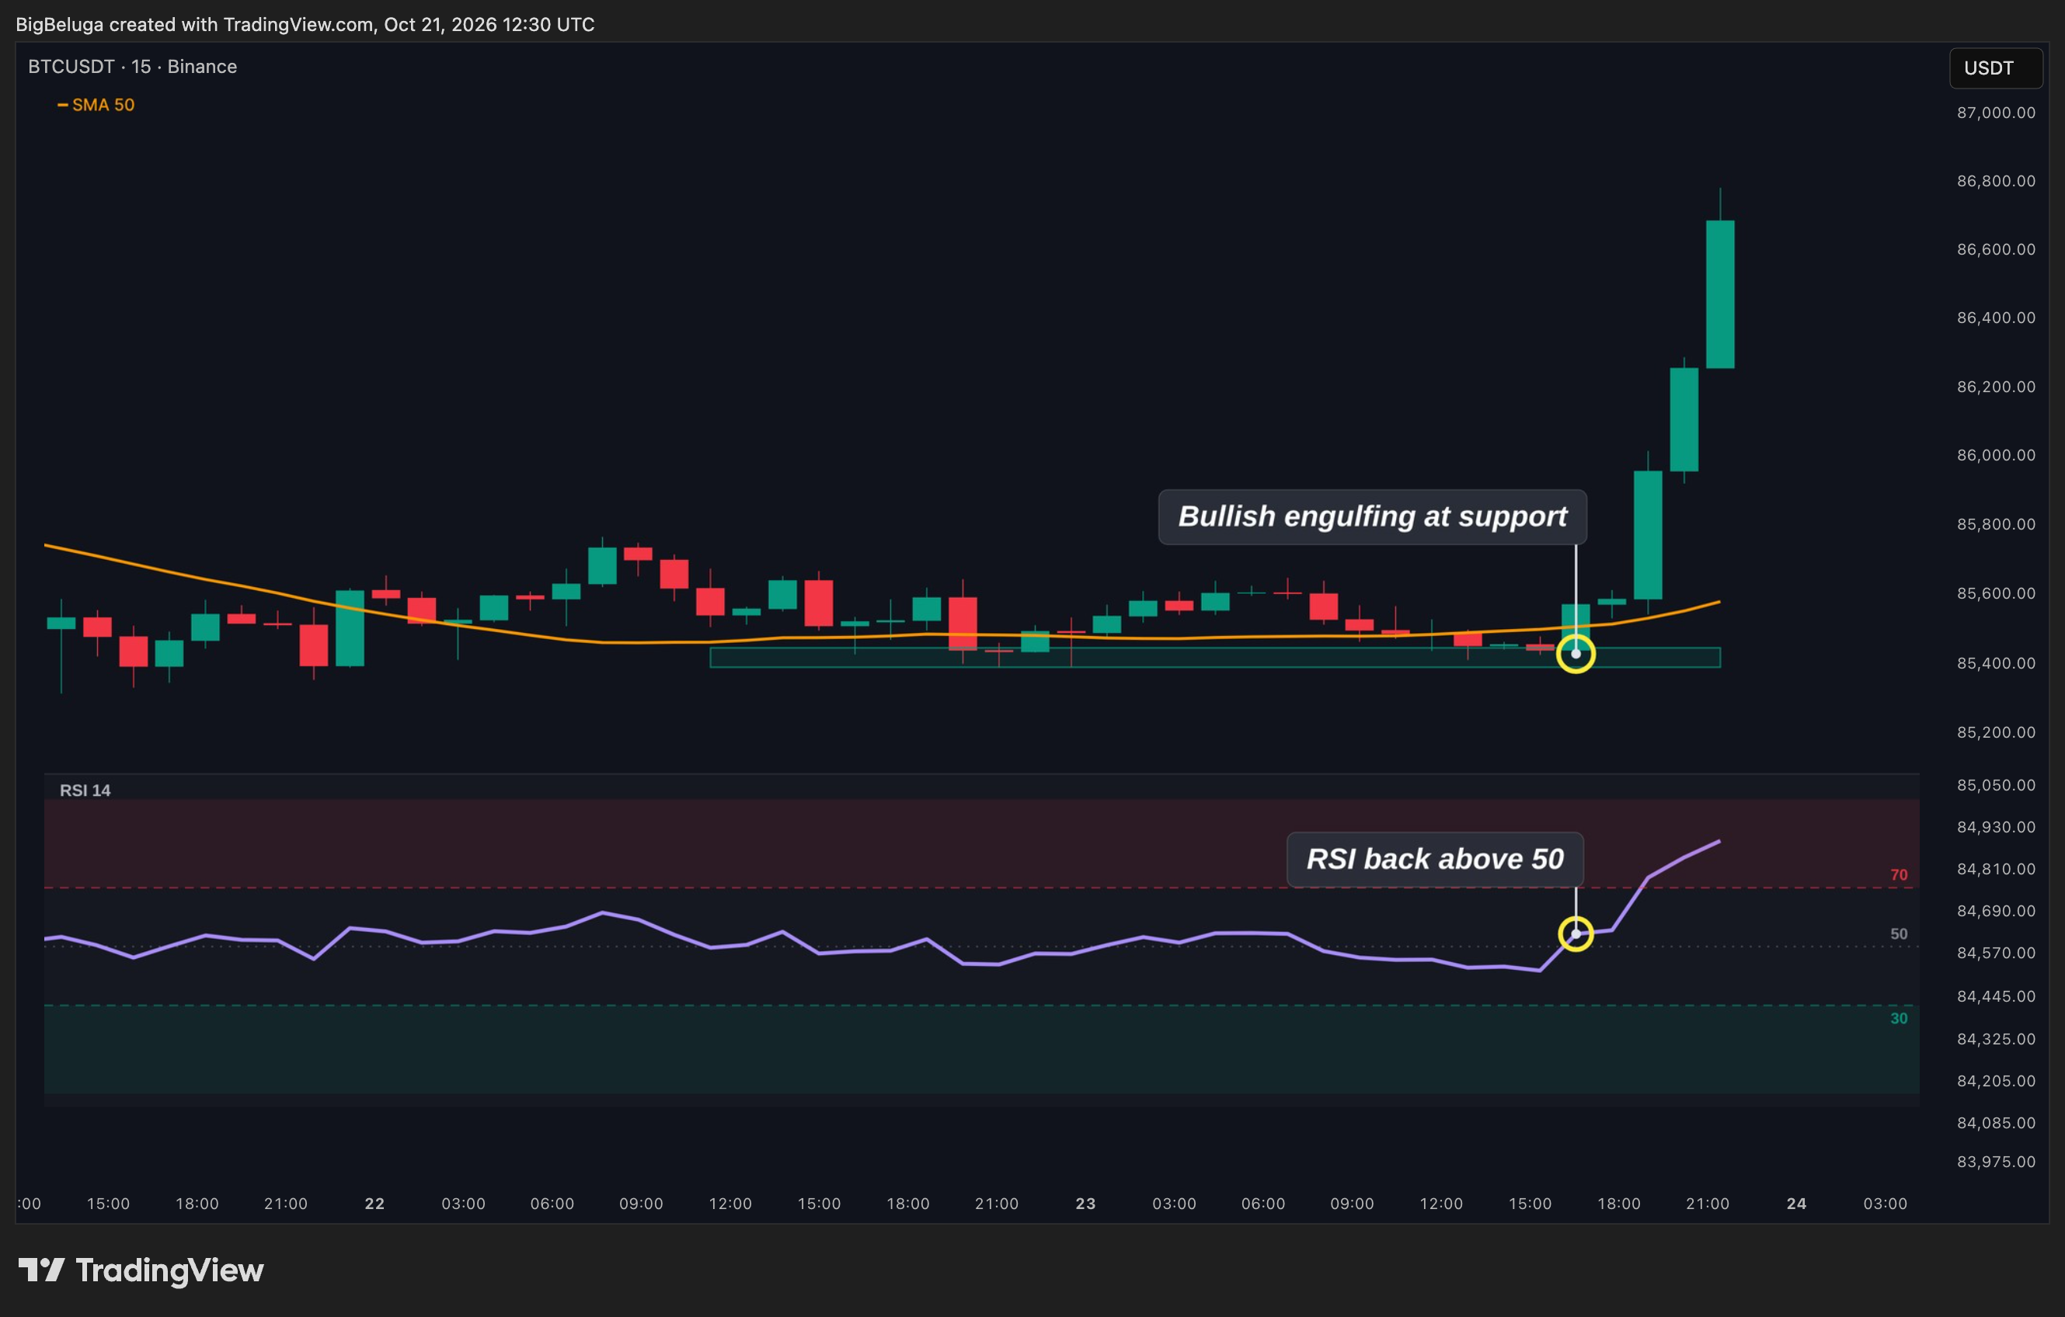The height and width of the screenshot is (1317, 2065).
Task: Click the yellow circle marker on RSI line
Action: click(x=1576, y=933)
